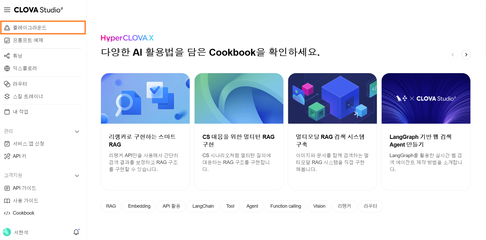Collapse the 고객지원 section chevron
Screen dimensions: 486x240
pos(77,176)
